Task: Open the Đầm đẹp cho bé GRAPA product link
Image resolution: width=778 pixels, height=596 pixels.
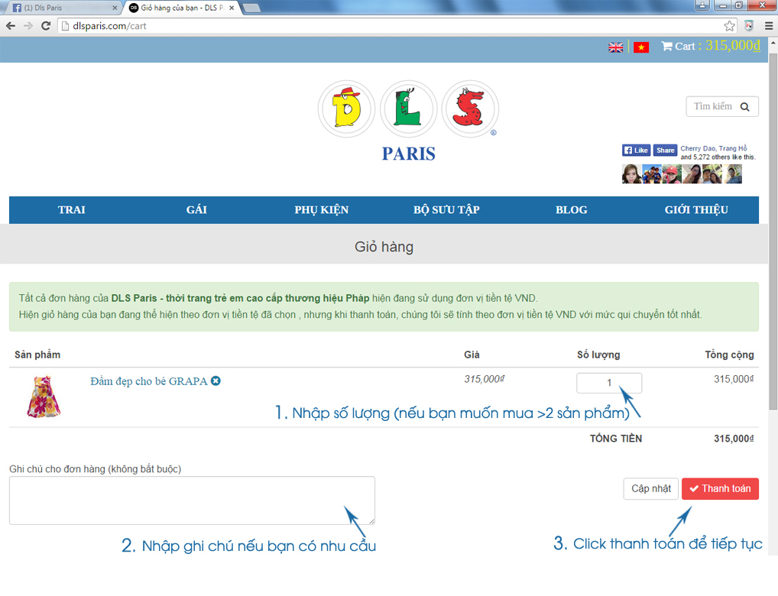Action: click(148, 381)
